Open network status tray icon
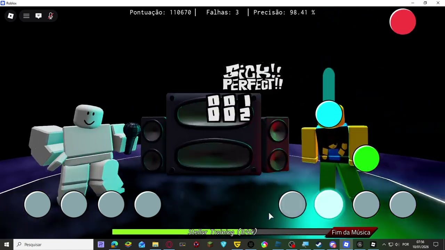Viewport: 445px width, 250px height. (390, 244)
